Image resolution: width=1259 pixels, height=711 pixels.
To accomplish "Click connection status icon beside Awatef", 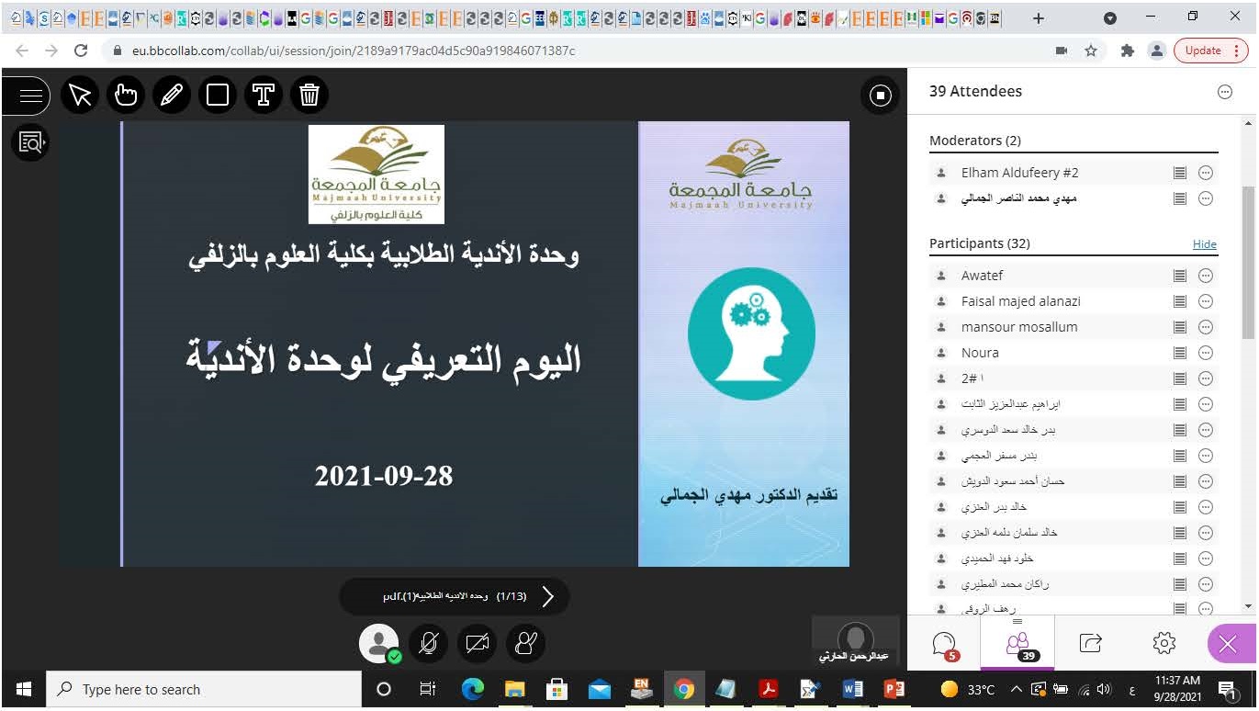I will click(1180, 276).
